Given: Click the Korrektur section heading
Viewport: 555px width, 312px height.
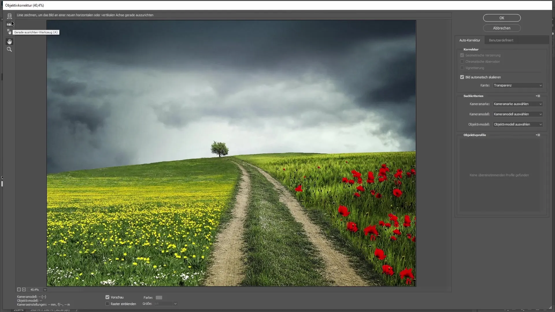Looking at the screenshot, I should [x=471, y=49].
